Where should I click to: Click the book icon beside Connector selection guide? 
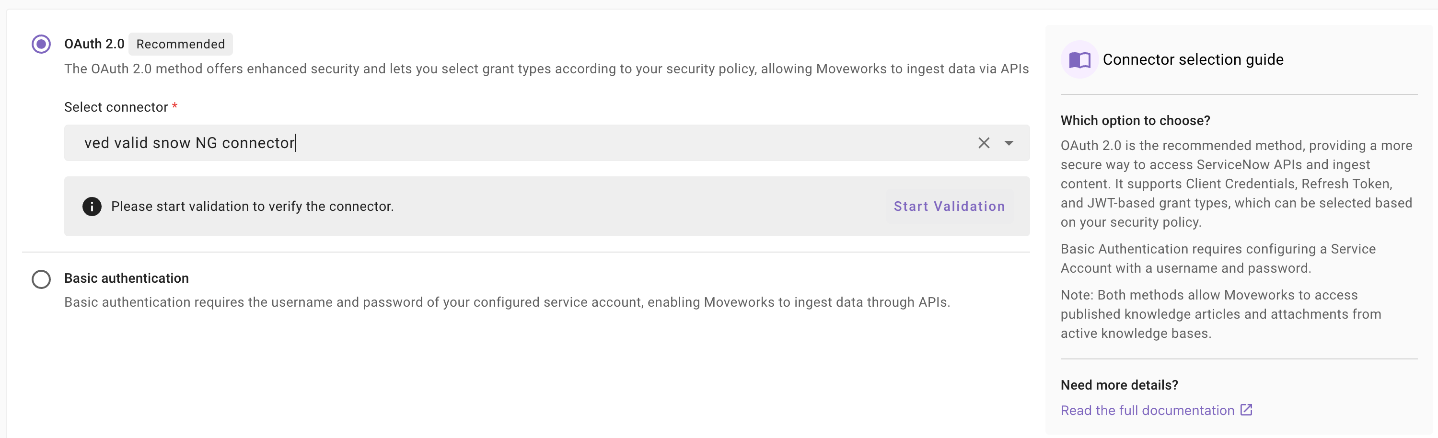tap(1079, 60)
